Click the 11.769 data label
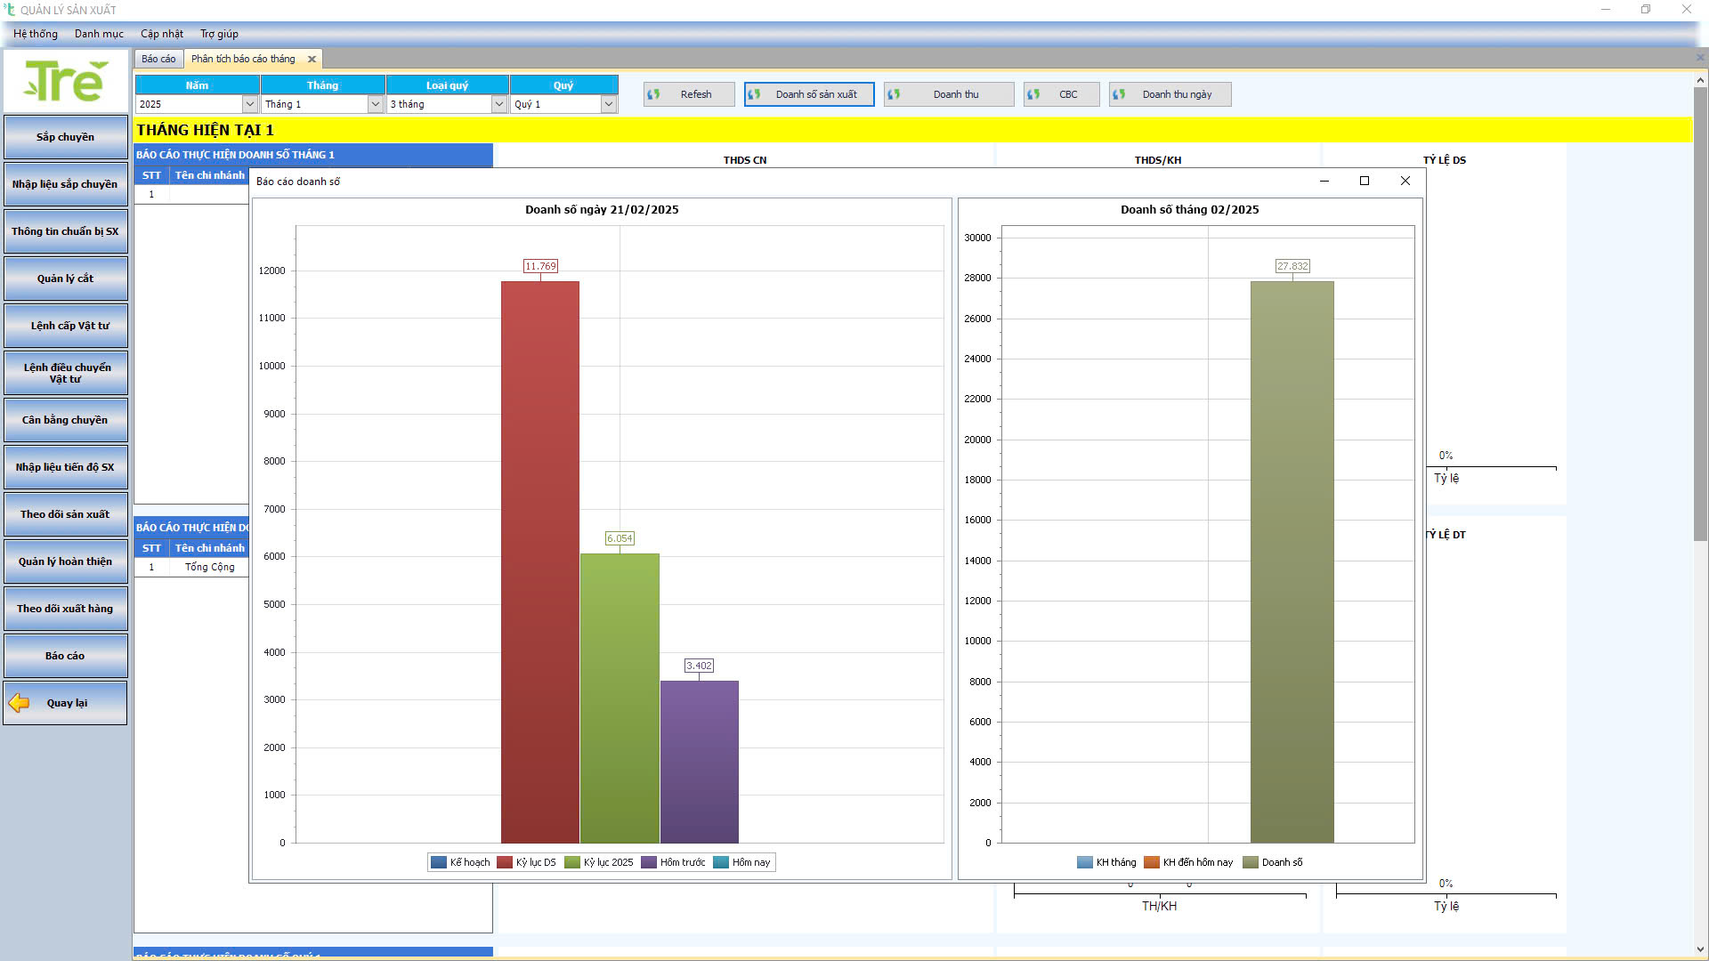The image size is (1709, 961). coord(540,266)
